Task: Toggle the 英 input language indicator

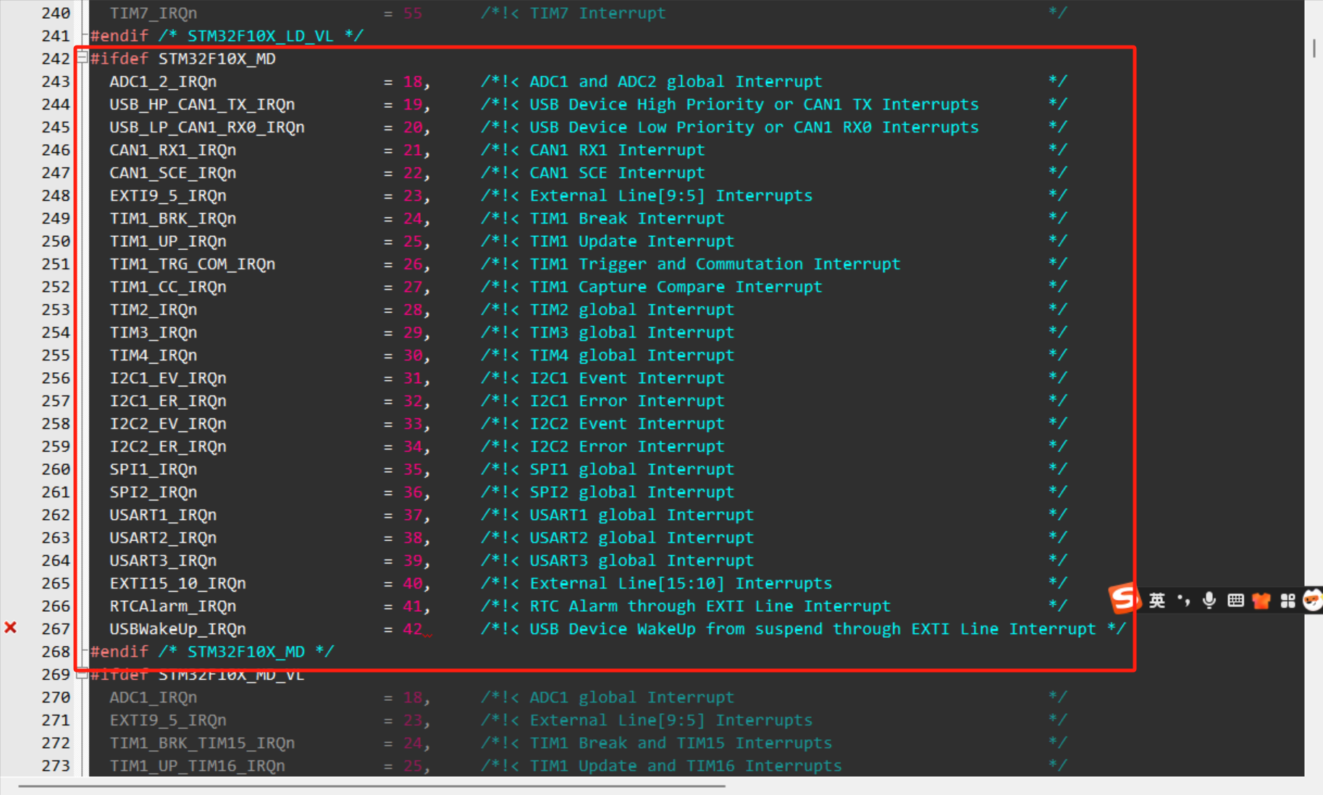Action: (1156, 600)
